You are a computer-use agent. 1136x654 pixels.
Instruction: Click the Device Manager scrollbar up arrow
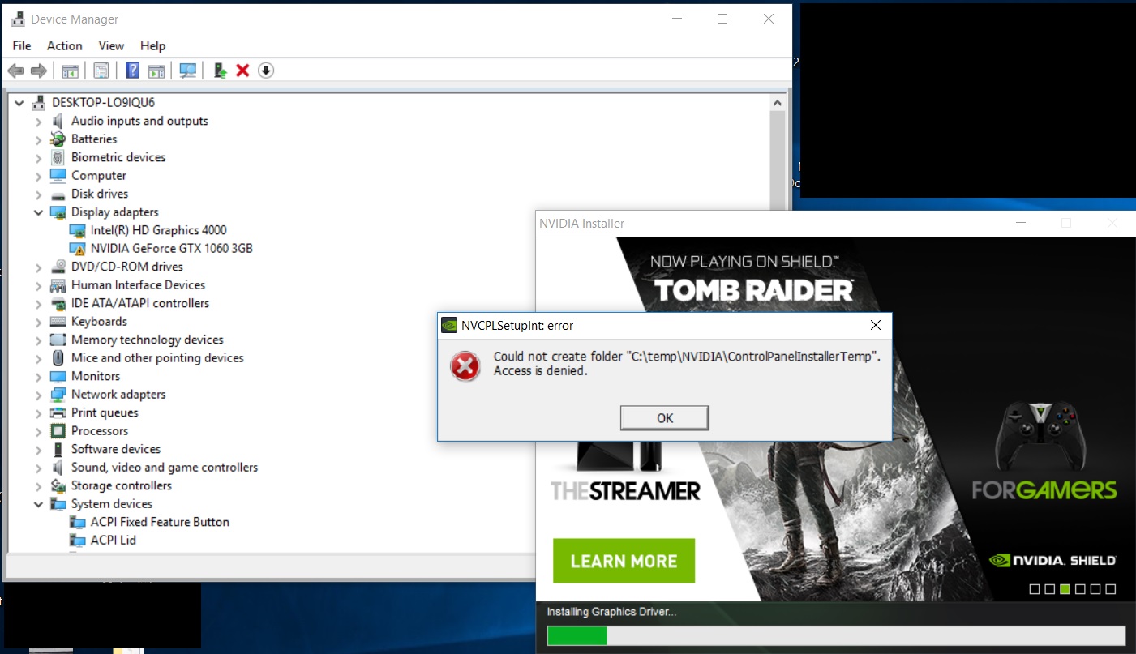pyautogui.click(x=778, y=103)
